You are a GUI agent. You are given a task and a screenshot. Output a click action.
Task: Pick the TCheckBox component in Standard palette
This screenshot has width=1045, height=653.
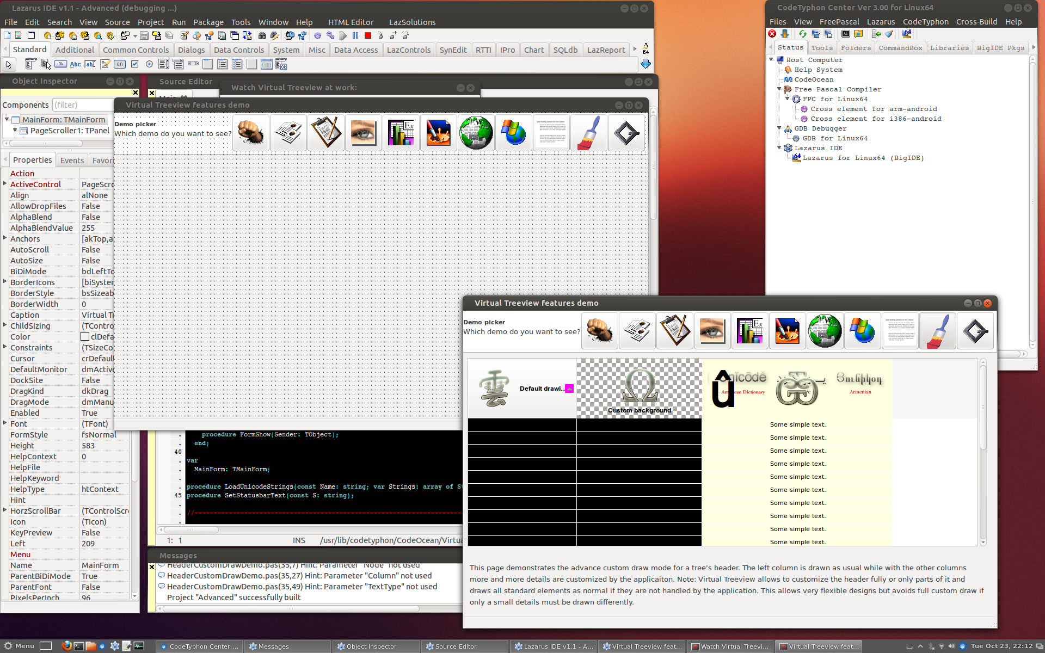click(134, 64)
